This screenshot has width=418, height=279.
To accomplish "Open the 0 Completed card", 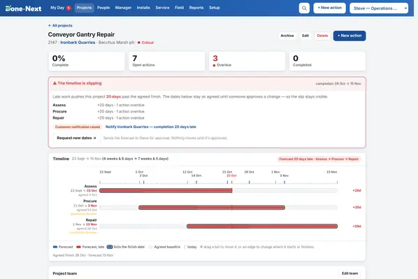I will (327, 61).
